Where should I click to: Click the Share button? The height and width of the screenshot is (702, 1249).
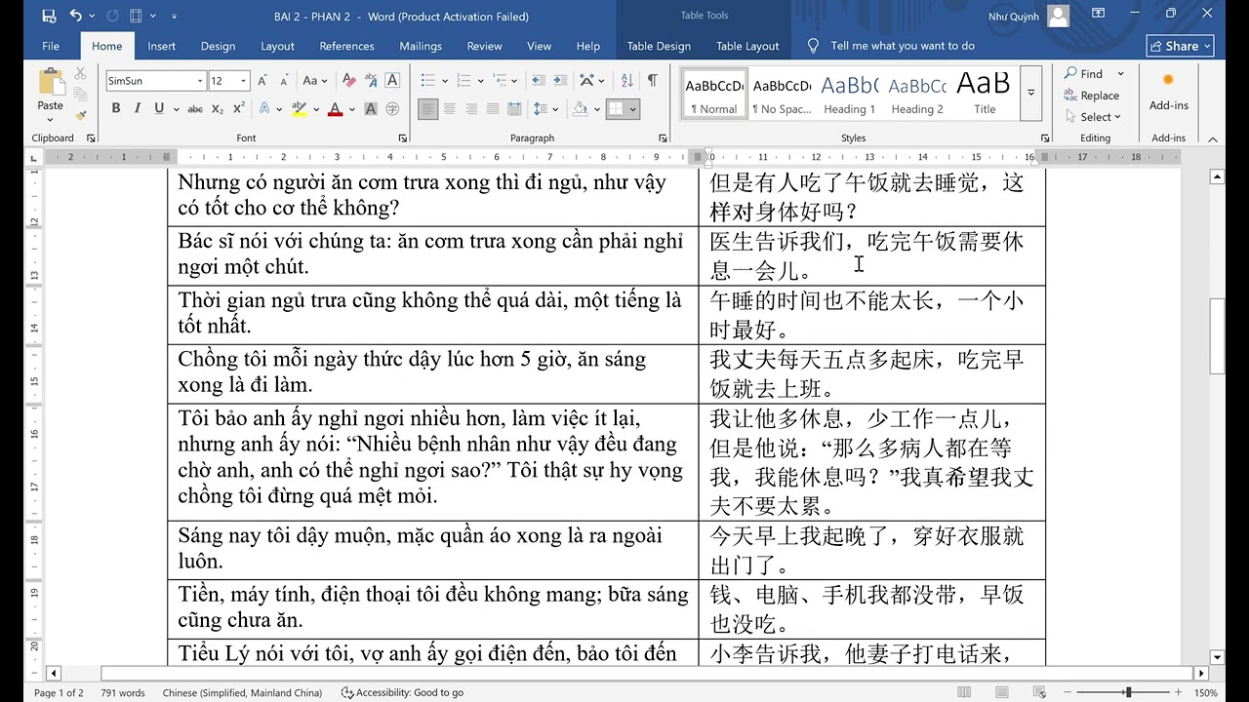(x=1180, y=46)
